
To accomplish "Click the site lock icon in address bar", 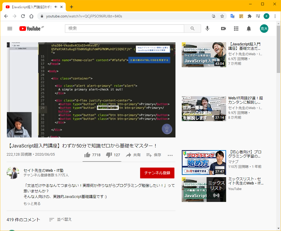I will coord(42,16).
